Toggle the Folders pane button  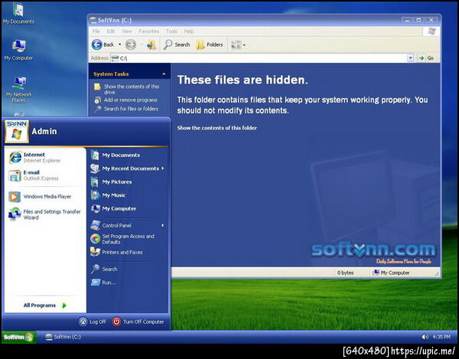click(x=210, y=45)
